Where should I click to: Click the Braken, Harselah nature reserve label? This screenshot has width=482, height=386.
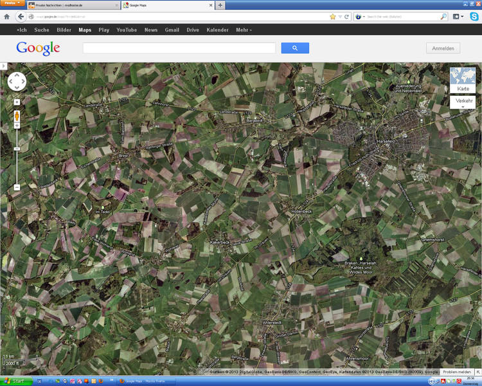point(361,268)
